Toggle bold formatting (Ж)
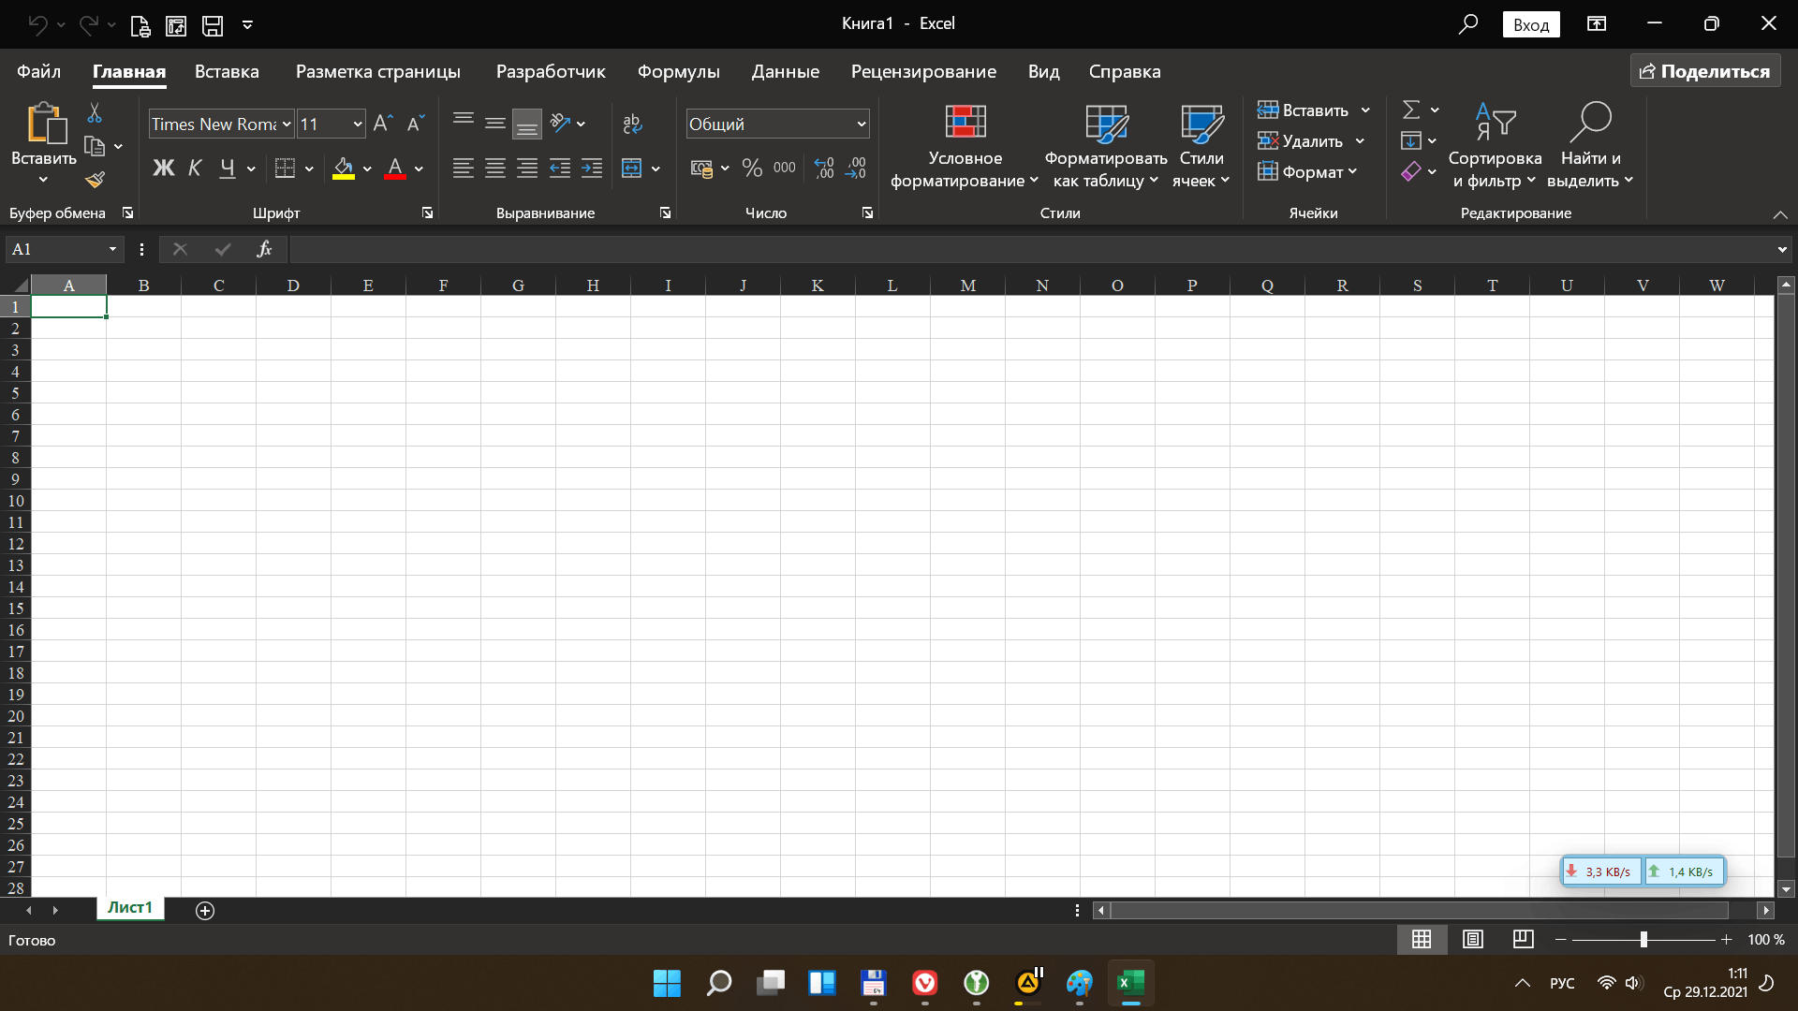This screenshot has height=1011, width=1798. coord(163,168)
